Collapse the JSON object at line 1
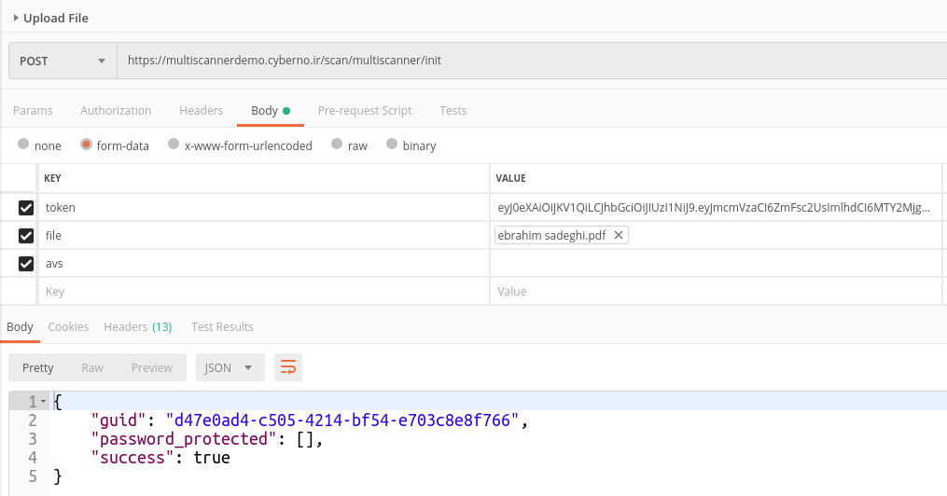 coord(43,402)
